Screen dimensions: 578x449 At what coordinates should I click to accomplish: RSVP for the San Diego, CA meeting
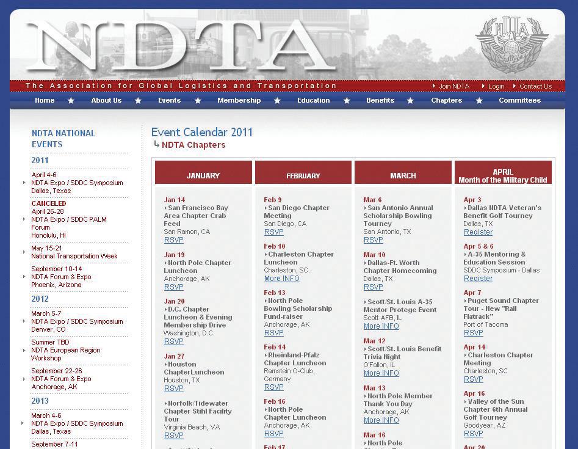[274, 232]
